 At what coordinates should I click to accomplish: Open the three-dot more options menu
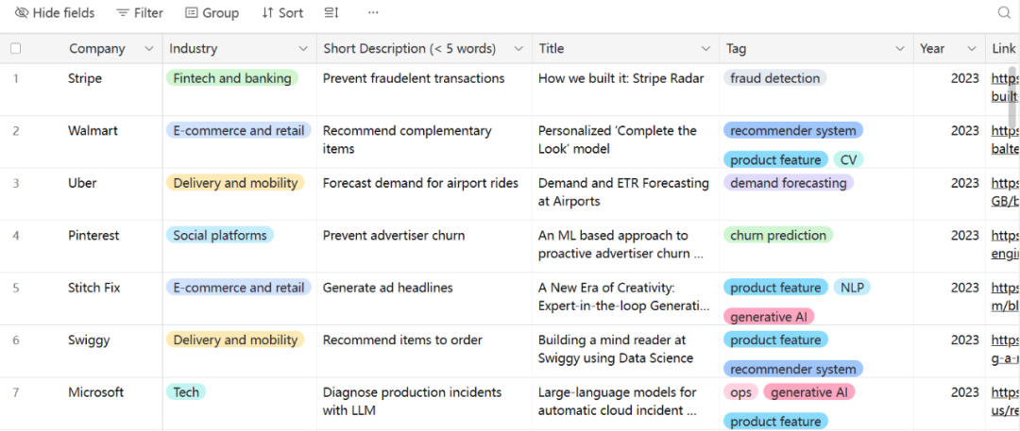point(373,13)
